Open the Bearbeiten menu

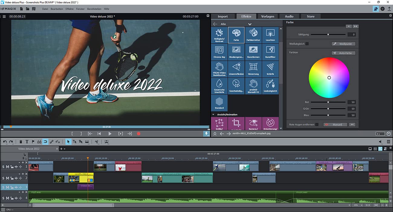(x=57, y=9)
